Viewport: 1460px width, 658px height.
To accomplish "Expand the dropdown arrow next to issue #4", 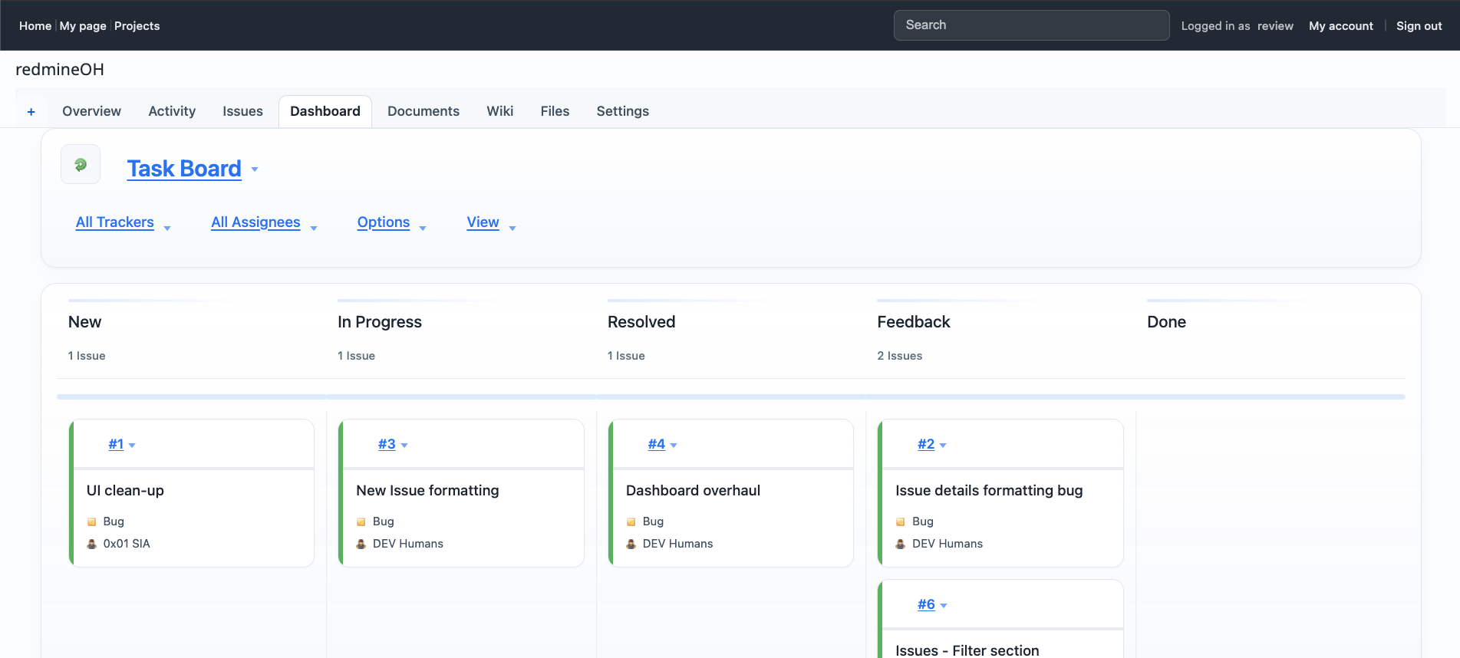I will click(x=674, y=446).
